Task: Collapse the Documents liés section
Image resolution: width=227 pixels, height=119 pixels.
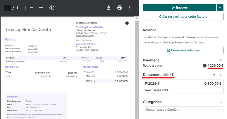Action: coord(221,75)
